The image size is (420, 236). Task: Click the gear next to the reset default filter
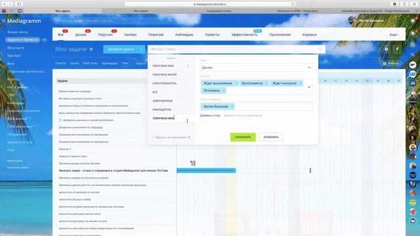(x=189, y=137)
